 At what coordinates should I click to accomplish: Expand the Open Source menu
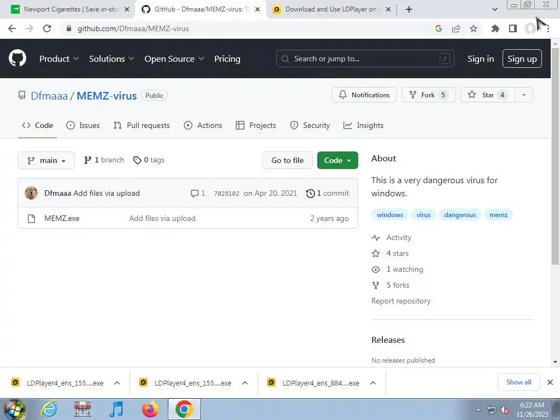[174, 59]
